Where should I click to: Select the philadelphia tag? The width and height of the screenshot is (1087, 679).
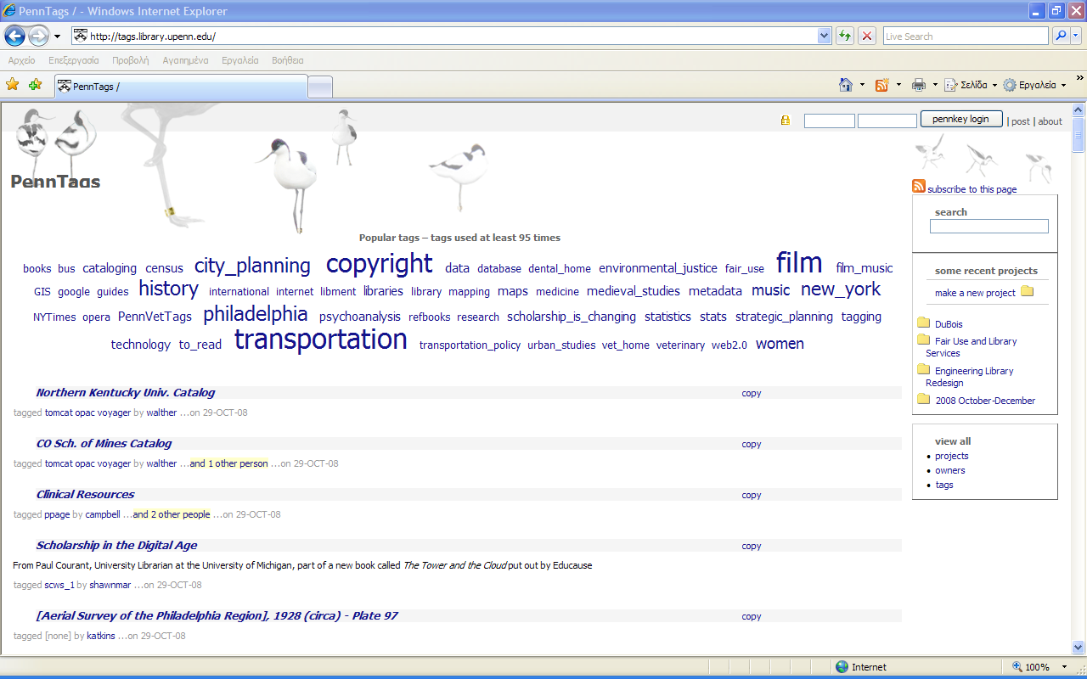(x=256, y=314)
